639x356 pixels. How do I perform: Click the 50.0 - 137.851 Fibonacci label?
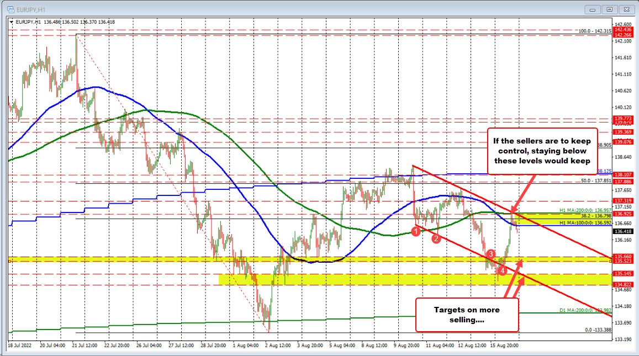595,180
